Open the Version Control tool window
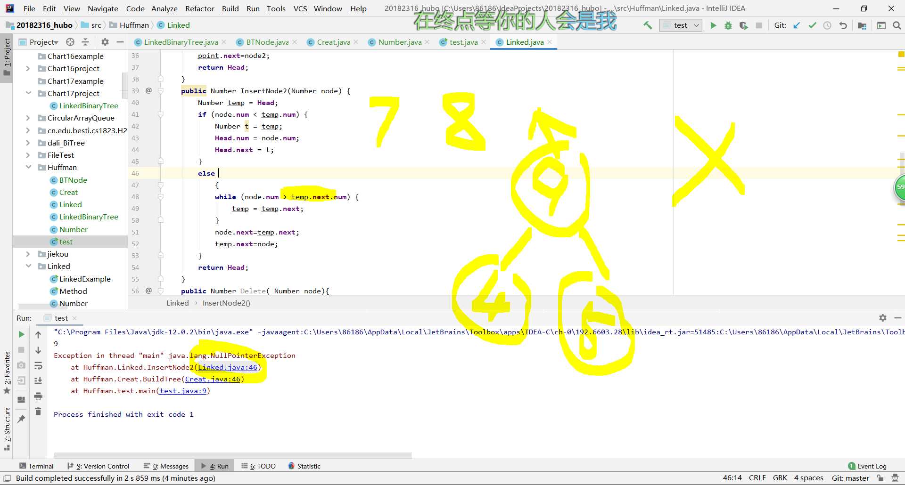 pyautogui.click(x=98, y=466)
